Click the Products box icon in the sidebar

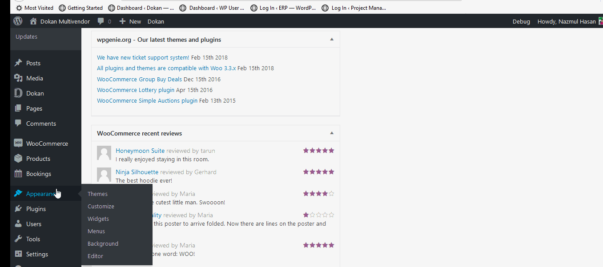pos(18,158)
